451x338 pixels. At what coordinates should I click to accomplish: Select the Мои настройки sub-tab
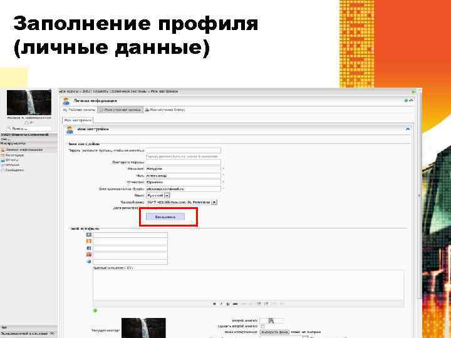coord(78,120)
